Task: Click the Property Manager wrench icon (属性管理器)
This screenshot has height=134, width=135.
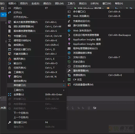Action: click(69, 71)
